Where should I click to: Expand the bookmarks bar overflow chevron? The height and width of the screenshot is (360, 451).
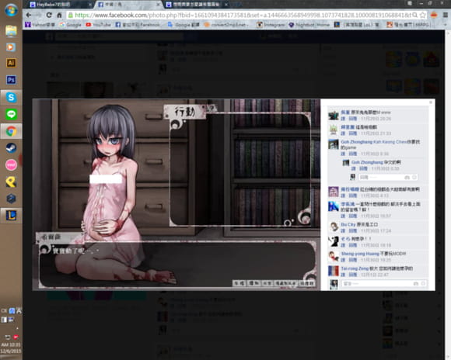pos(446,25)
